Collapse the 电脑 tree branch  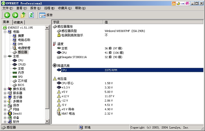[x=5, y=32]
